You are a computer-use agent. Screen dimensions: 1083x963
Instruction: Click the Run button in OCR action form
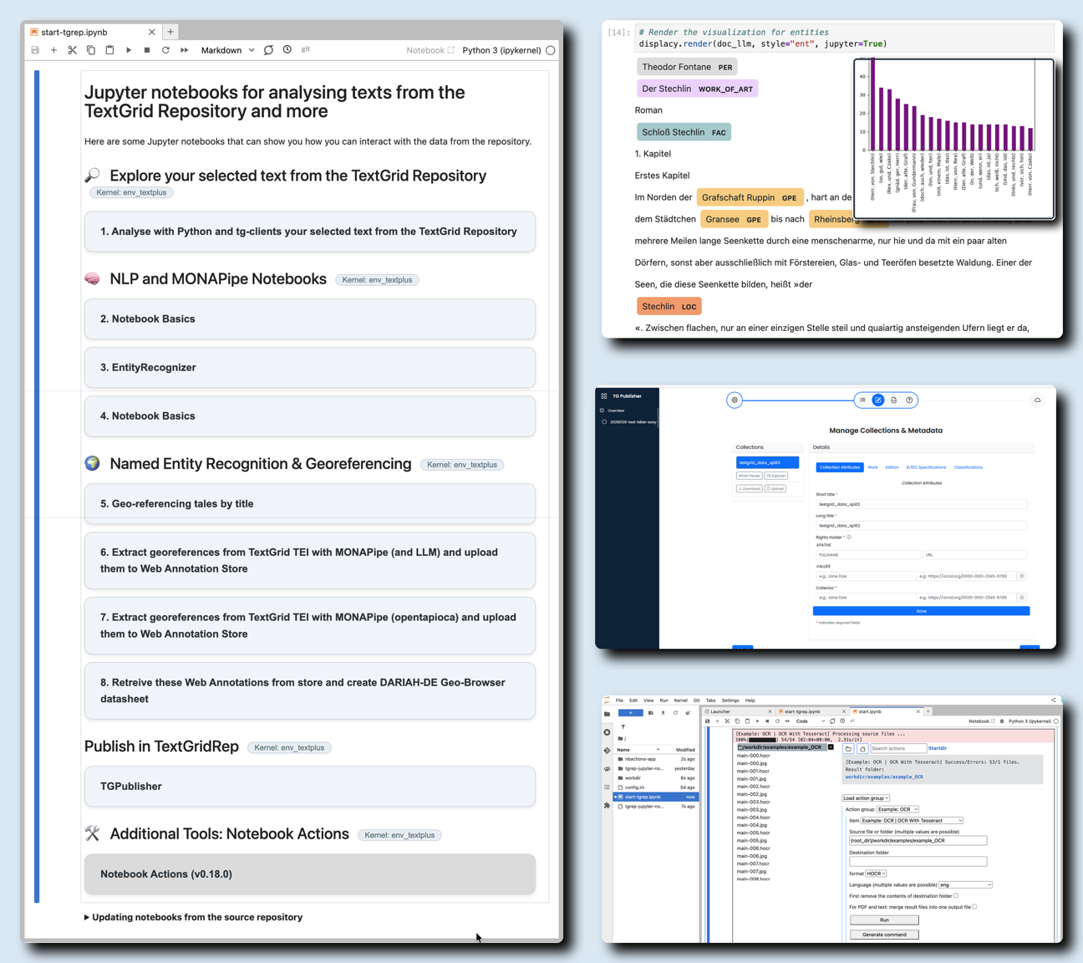(x=884, y=920)
